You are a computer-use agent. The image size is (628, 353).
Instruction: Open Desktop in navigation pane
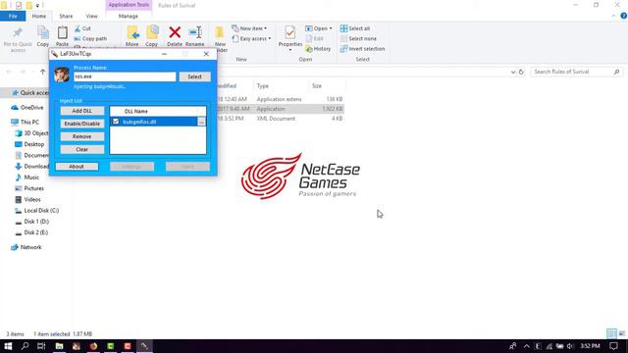(29, 144)
